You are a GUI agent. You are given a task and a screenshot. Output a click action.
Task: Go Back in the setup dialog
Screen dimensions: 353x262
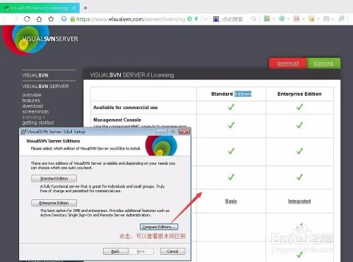[x=116, y=251]
